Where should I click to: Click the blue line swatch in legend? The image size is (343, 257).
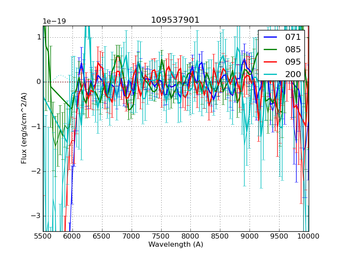click(271, 37)
